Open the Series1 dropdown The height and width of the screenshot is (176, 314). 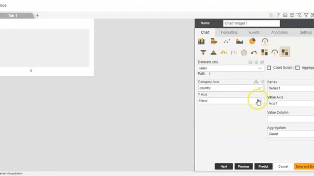(290, 88)
